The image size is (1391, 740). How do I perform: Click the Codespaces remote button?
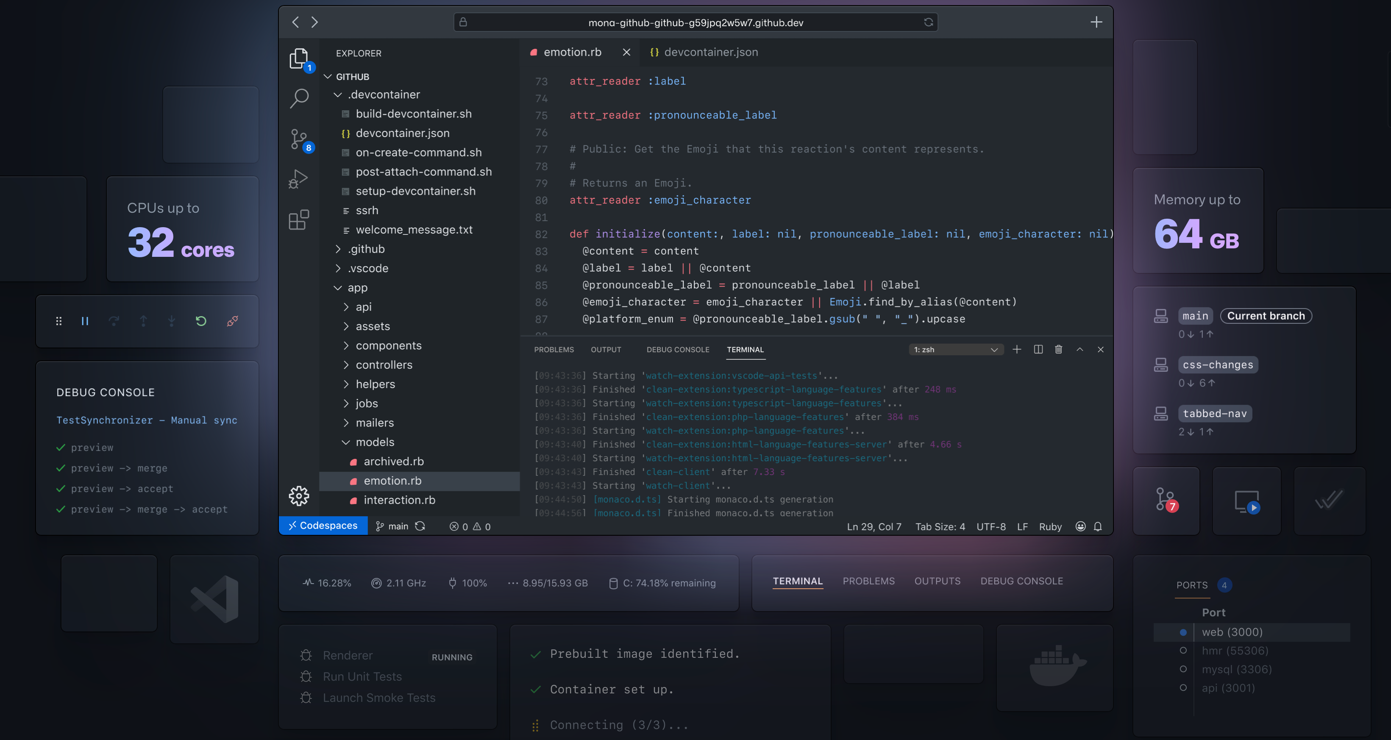pyautogui.click(x=323, y=526)
